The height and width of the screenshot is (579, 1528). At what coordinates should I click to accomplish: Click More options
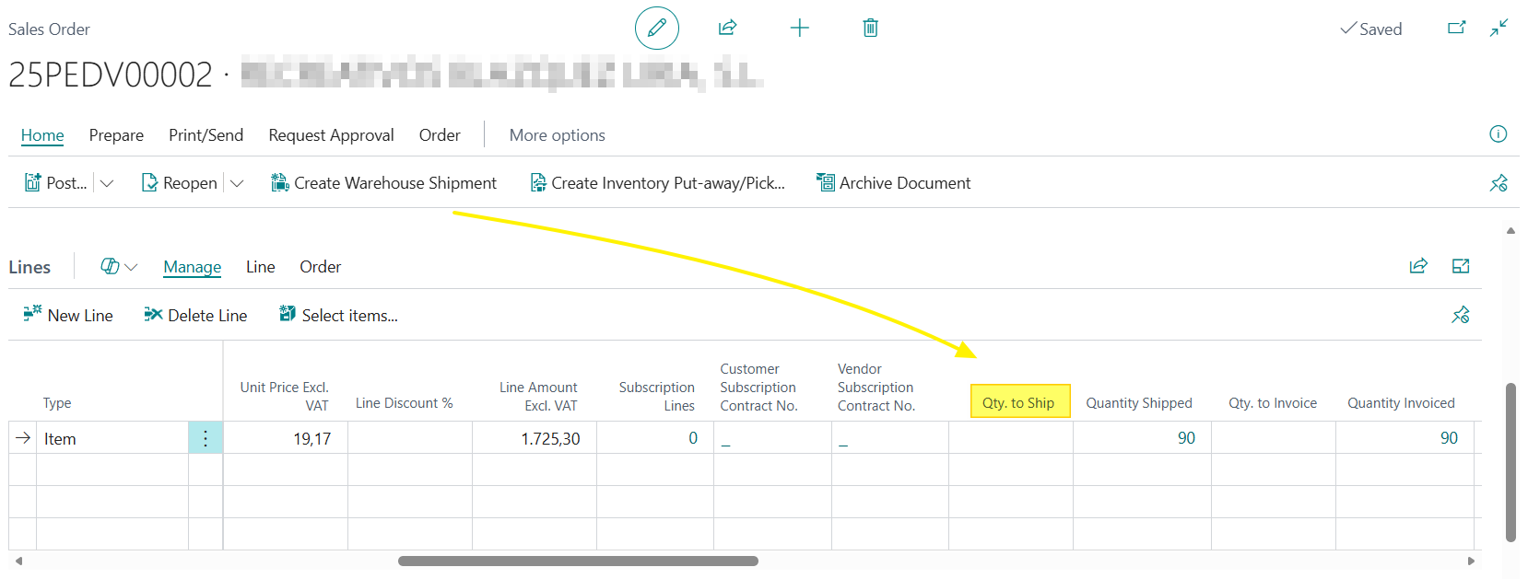pos(558,135)
